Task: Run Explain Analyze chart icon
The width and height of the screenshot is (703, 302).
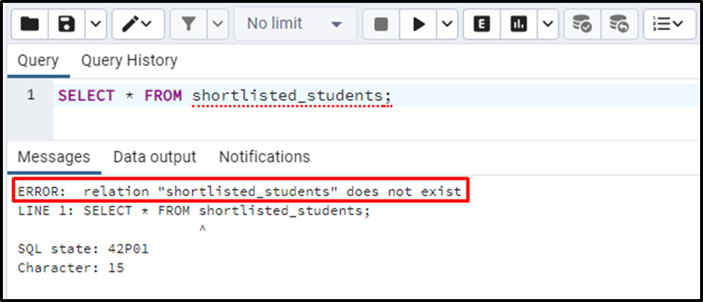Action: (x=519, y=24)
